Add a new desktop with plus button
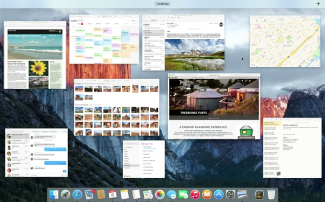Image resolution: width=325 pixels, height=202 pixels. click(x=318, y=4)
